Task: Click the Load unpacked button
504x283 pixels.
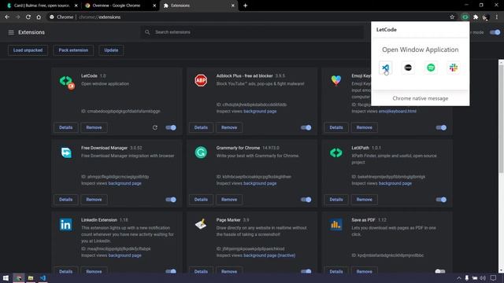Action: click(x=28, y=50)
